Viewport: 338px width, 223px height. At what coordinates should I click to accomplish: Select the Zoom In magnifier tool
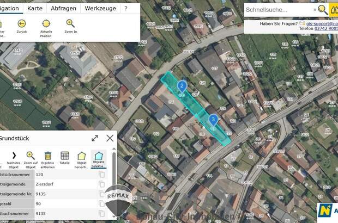pyautogui.click(x=70, y=26)
